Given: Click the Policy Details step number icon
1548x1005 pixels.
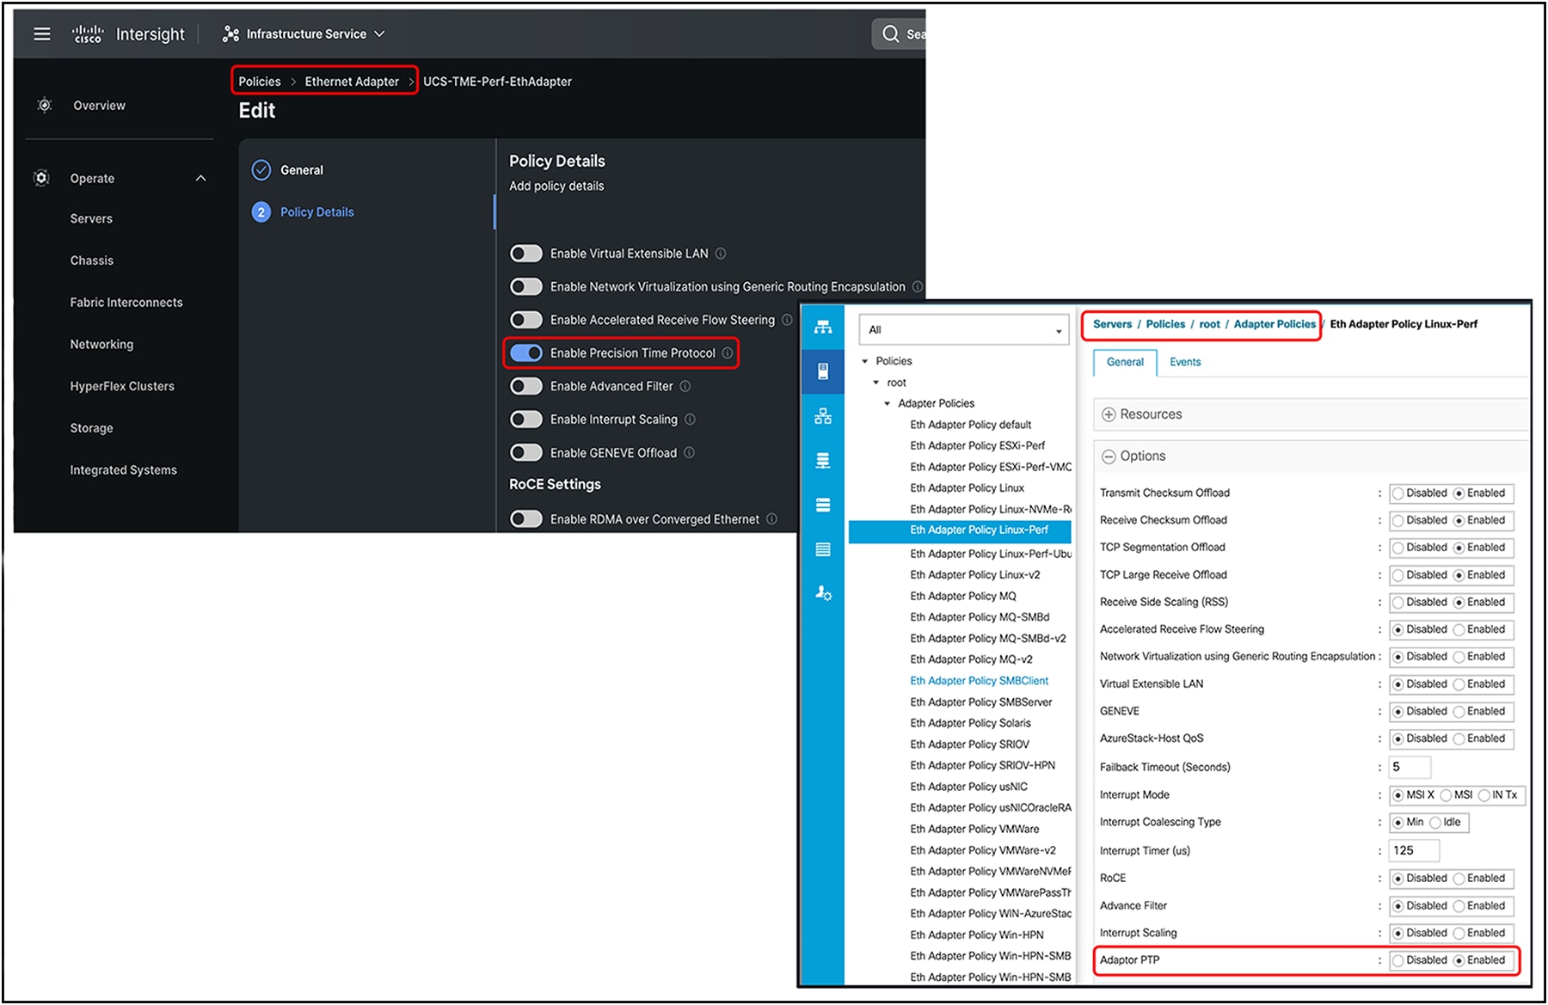Looking at the screenshot, I should coord(261,211).
